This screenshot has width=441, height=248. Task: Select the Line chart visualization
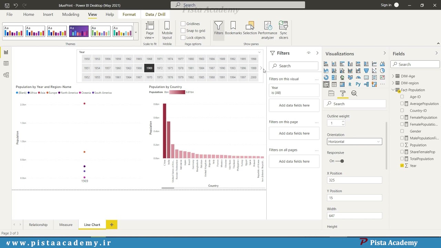(x=374, y=64)
